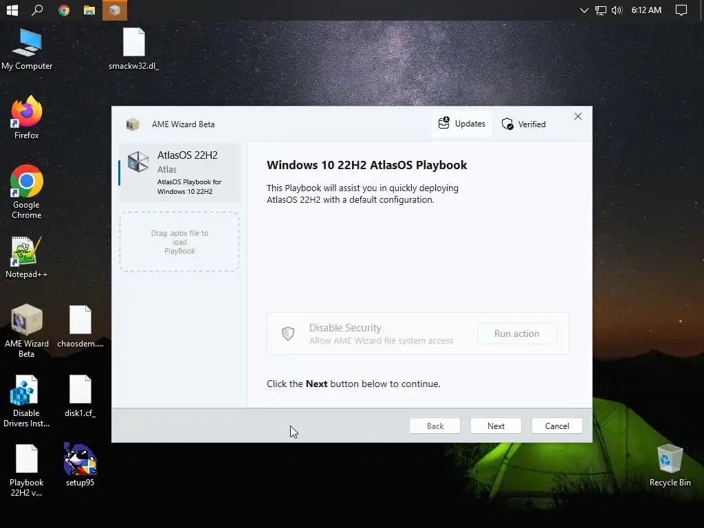Click the Disable Security shield icon
This screenshot has height=528, width=704.
click(x=288, y=333)
